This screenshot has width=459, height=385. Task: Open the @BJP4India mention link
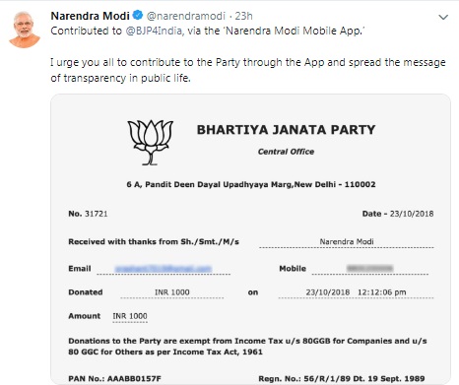click(x=154, y=31)
